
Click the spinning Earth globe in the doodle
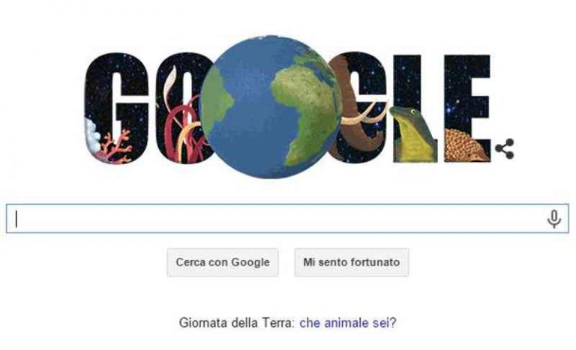pyautogui.click(x=271, y=107)
